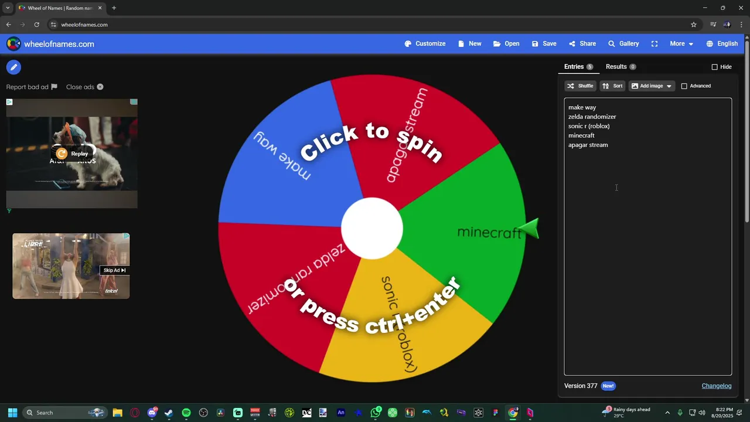Viewport: 750px width, 422px height.
Task: Click inside the entries text box
Action: (647, 237)
